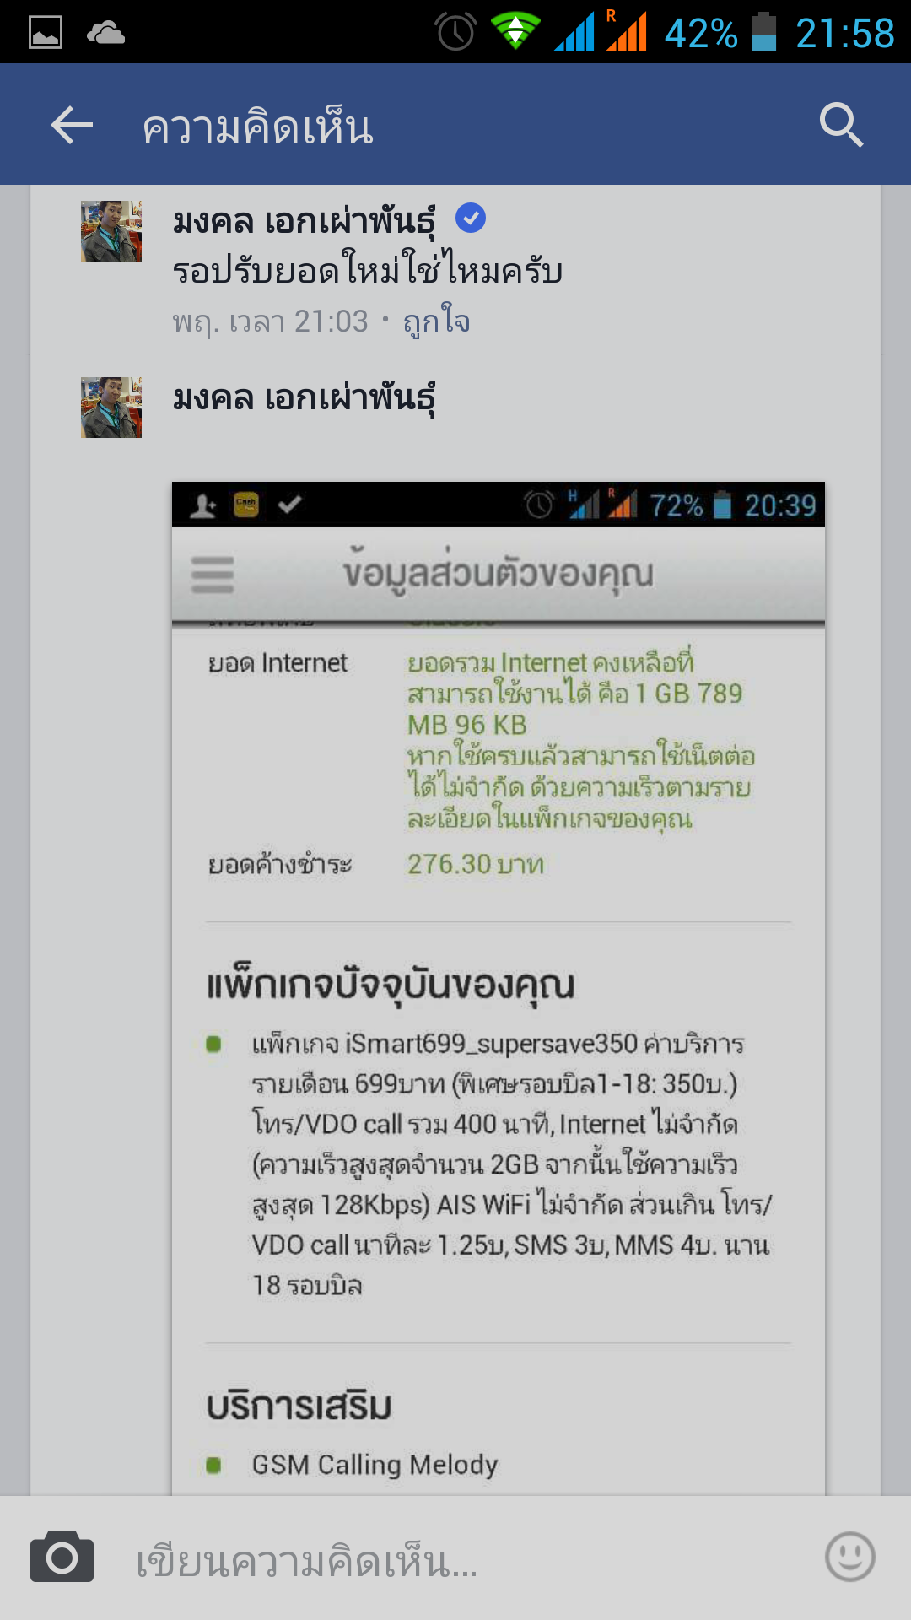Viewport: 911px width, 1620px height.
Task: Open first comment's profile picture
Action: pyautogui.click(x=111, y=231)
